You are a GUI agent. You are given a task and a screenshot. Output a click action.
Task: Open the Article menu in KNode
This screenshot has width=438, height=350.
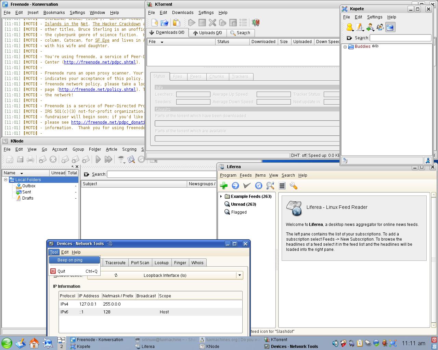112,149
